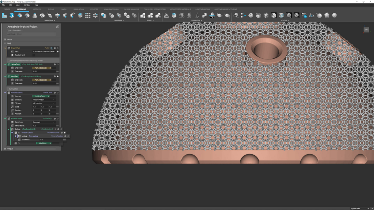Toggle the Rotate Y to Z switch

pos(34,55)
